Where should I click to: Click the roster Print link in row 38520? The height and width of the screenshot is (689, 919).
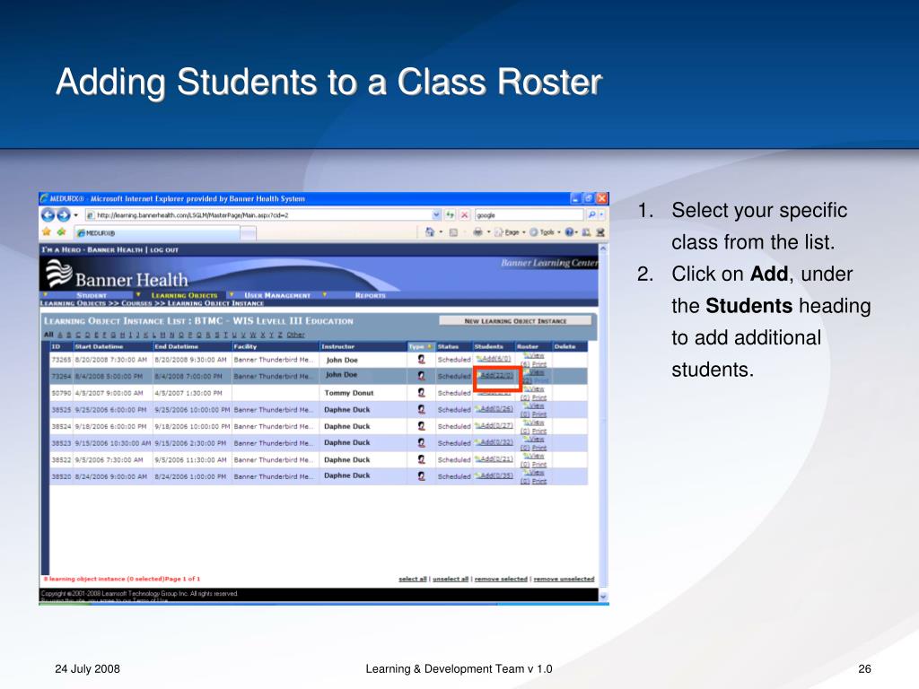pyautogui.click(x=539, y=481)
